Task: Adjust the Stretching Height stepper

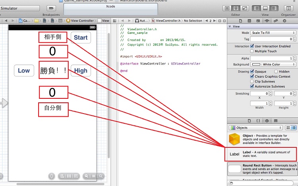Action: (295, 104)
